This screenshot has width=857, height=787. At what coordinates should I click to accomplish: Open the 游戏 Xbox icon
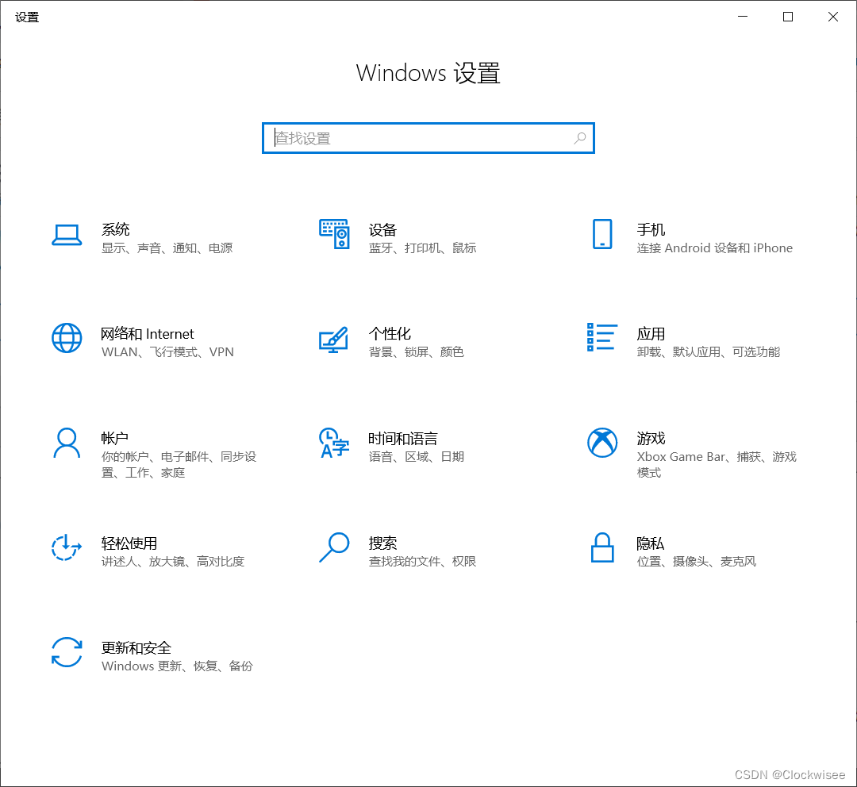(x=602, y=443)
